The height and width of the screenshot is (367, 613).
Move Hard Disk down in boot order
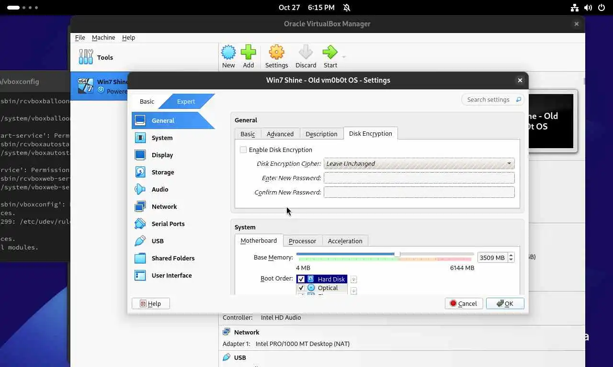[x=353, y=290]
